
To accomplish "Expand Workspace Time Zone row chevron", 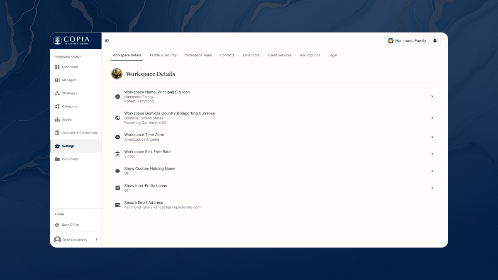I will (x=432, y=137).
